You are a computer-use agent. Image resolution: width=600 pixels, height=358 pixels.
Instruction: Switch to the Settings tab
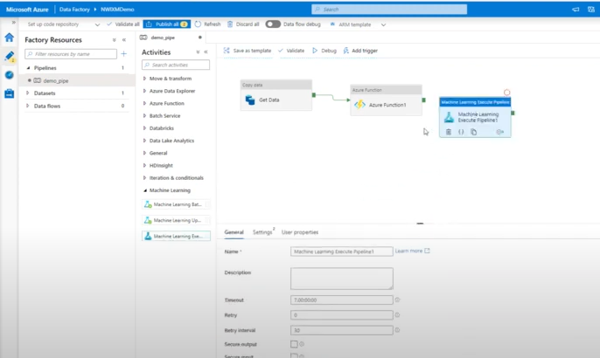point(262,232)
